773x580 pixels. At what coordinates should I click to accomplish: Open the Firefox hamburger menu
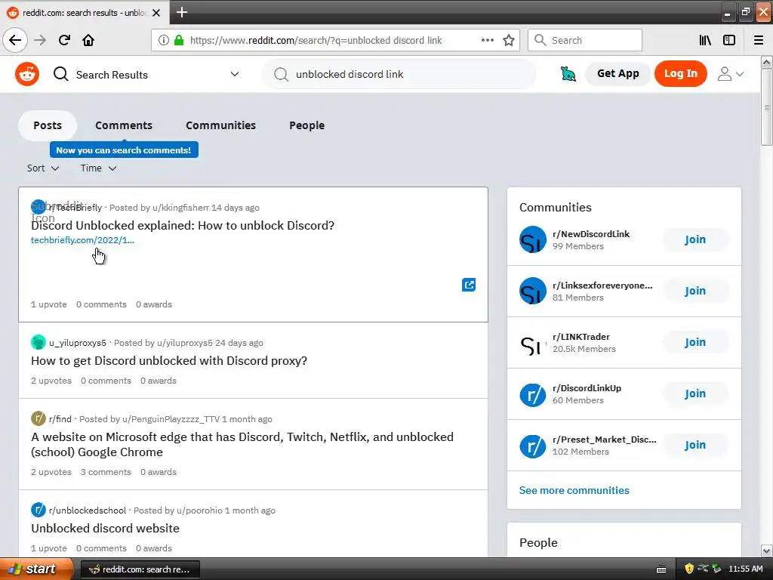759,40
